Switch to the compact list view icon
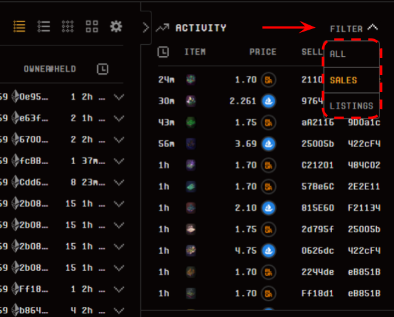The width and height of the screenshot is (394, 317). tap(44, 27)
